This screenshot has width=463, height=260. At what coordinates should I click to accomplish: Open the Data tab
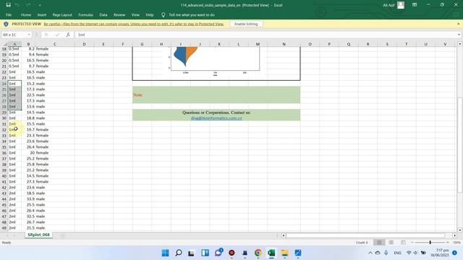[103, 14]
